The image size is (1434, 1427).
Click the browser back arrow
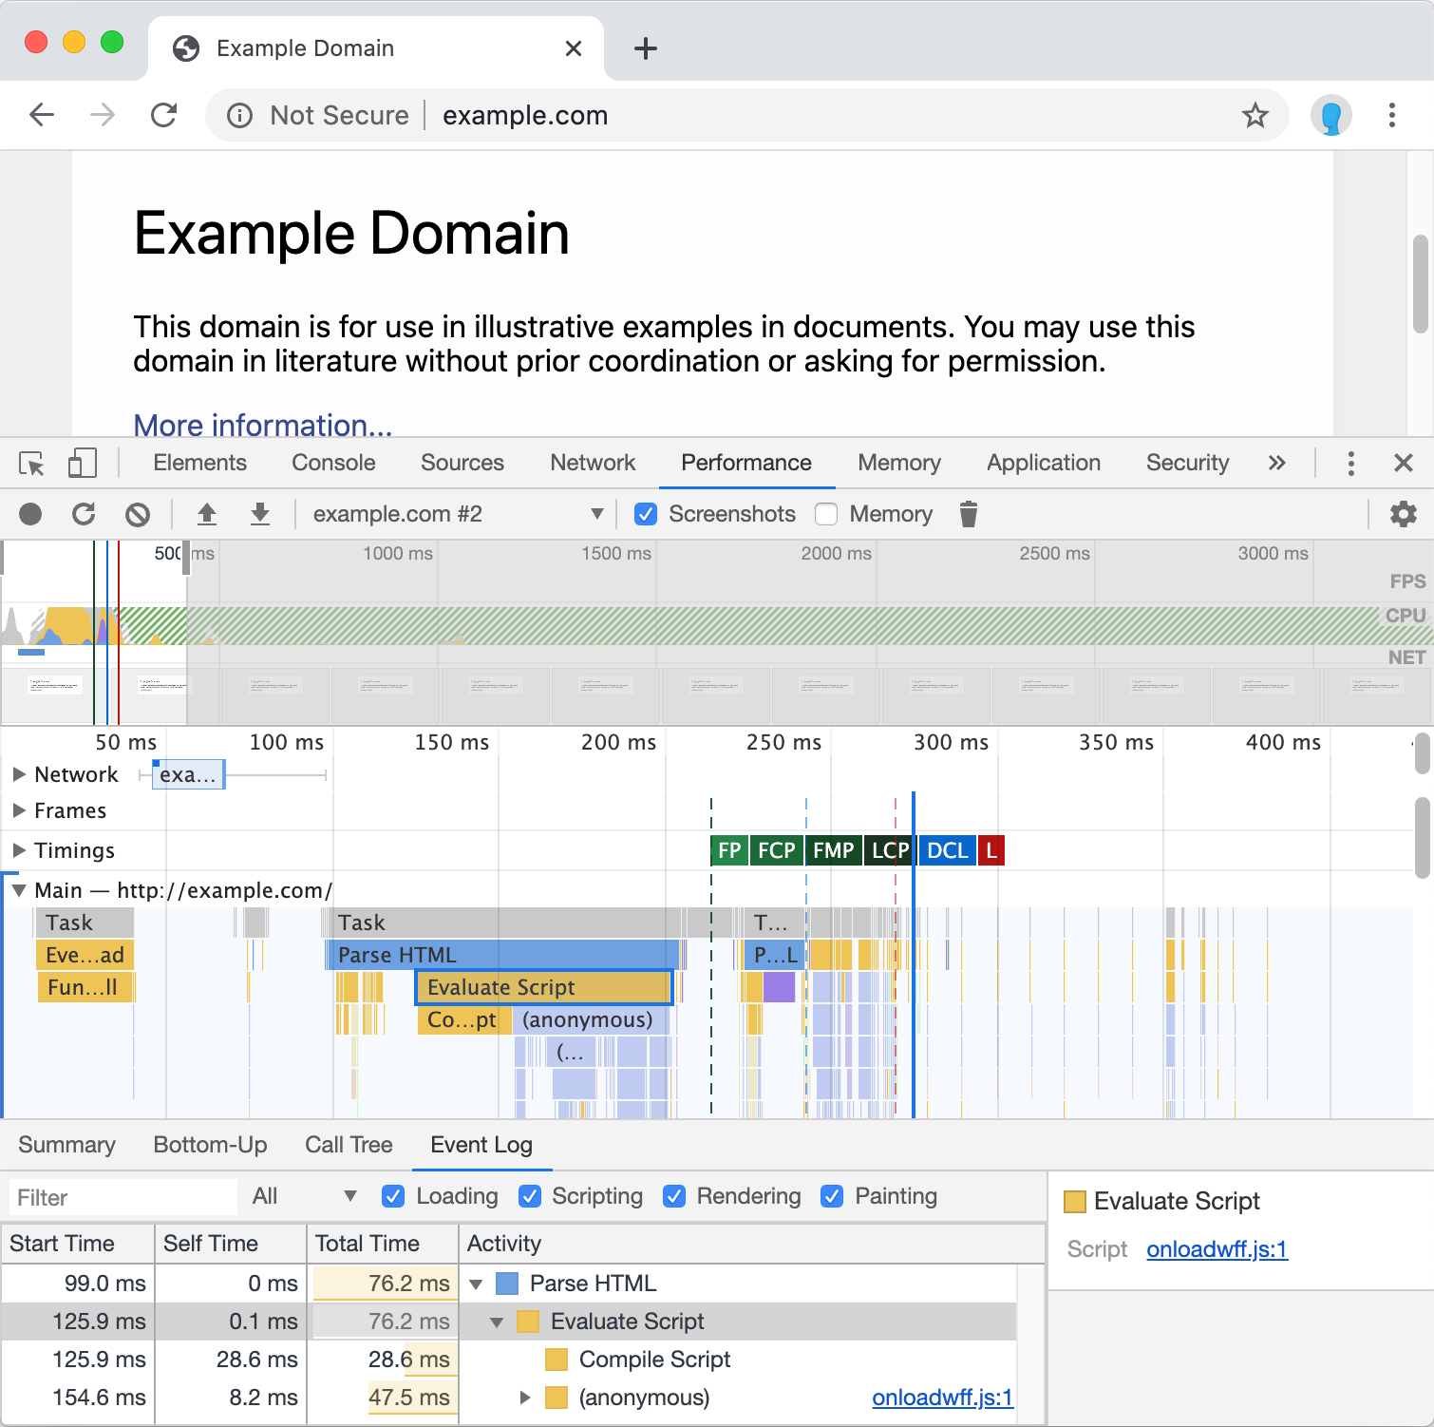tap(42, 115)
